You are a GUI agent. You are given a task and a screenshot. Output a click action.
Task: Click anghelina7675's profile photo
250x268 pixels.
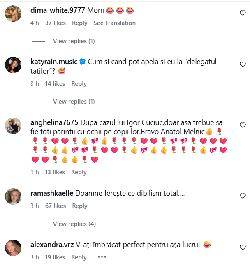(13, 126)
